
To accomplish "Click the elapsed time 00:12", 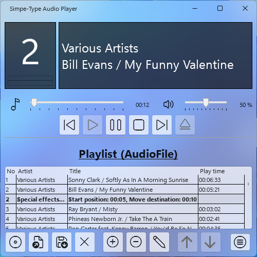I will (x=142, y=105).
